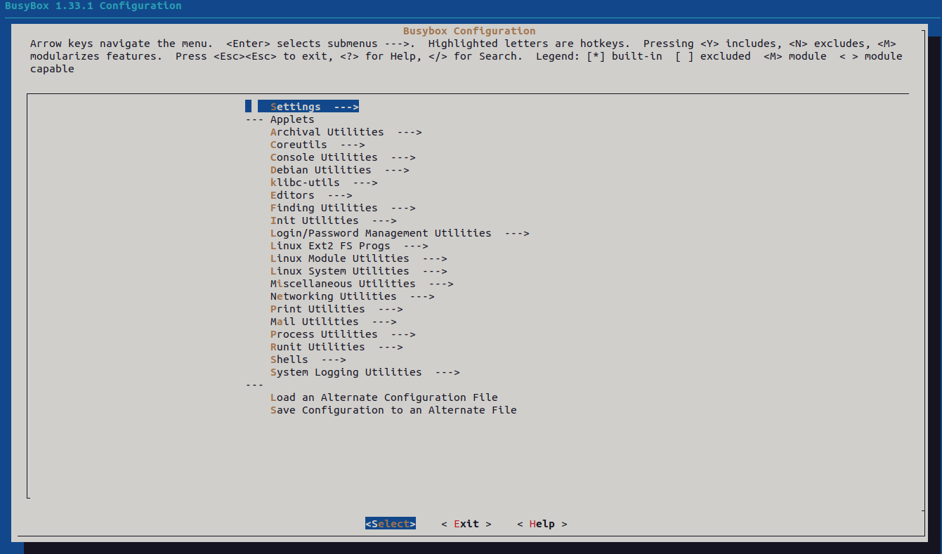This screenshot has width=942, height=554.
Task: Open Process Utilities submenu
Action: tap(343, 334)
